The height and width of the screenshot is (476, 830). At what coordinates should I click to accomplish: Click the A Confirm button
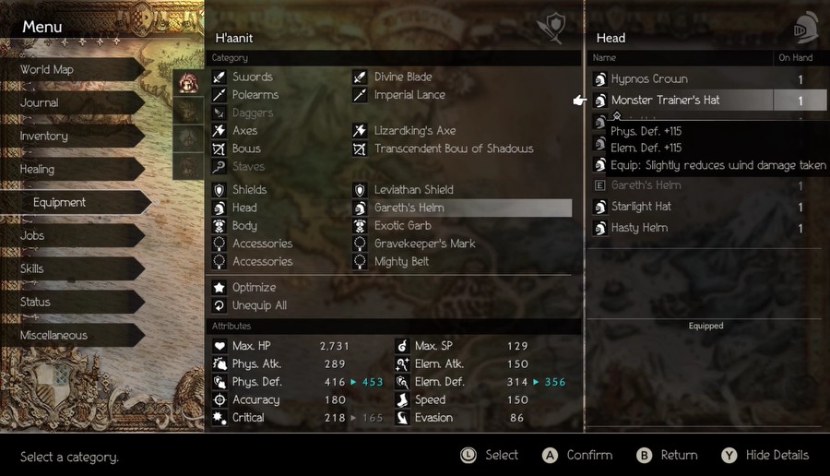click(x=577, y=456)
